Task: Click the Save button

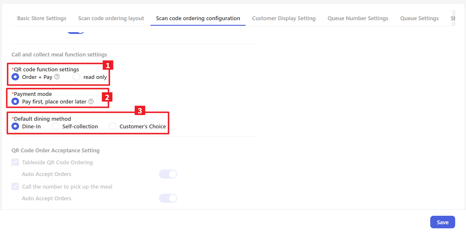Action: pyautogui.click(x=443, y=222)
